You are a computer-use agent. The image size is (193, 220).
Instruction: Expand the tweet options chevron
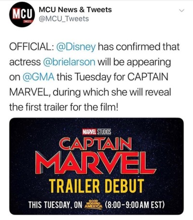click(181, 11)
